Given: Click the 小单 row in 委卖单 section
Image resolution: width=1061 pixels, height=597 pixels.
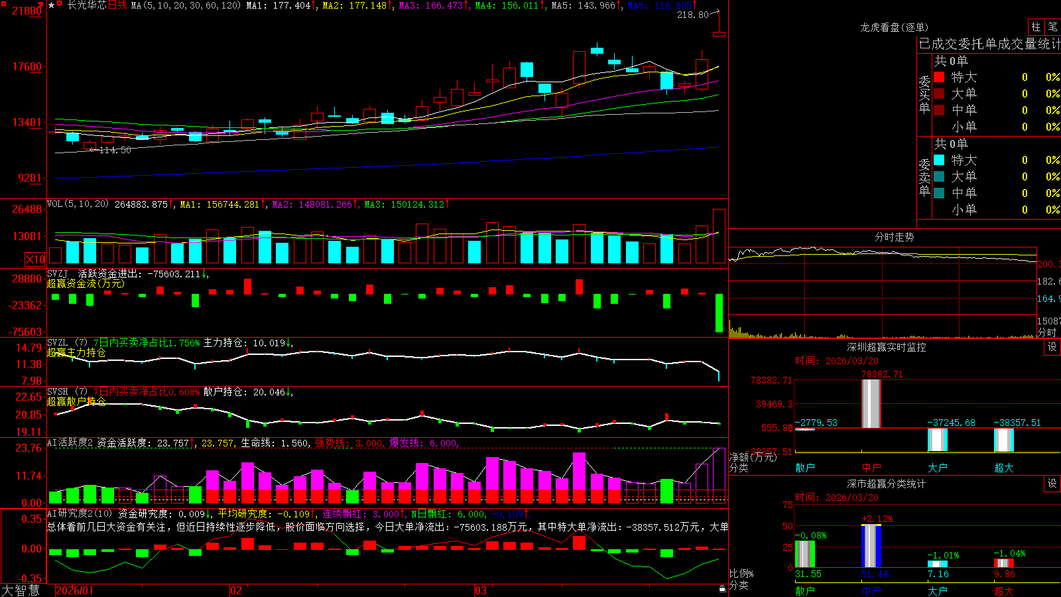Looking at the screenshot, I should tap(997, 210).
